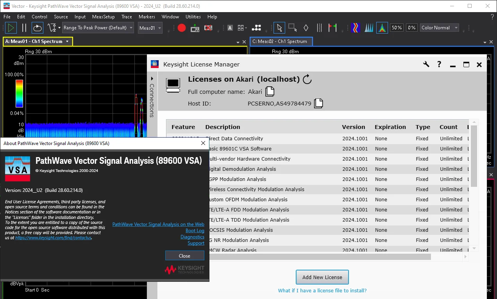Click the remove recording icon with red X

208,28
